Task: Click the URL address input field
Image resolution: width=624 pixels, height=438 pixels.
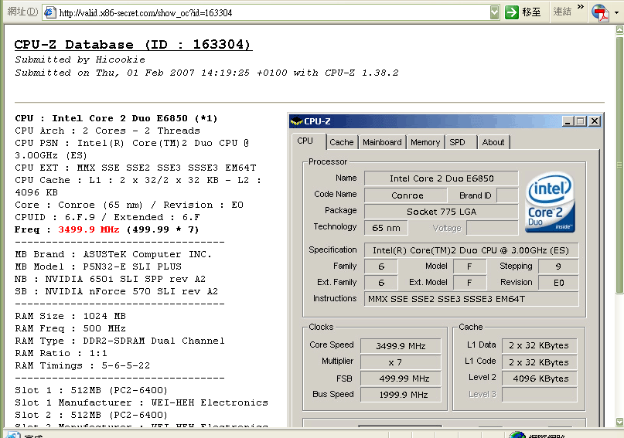Action: [271, 12]
